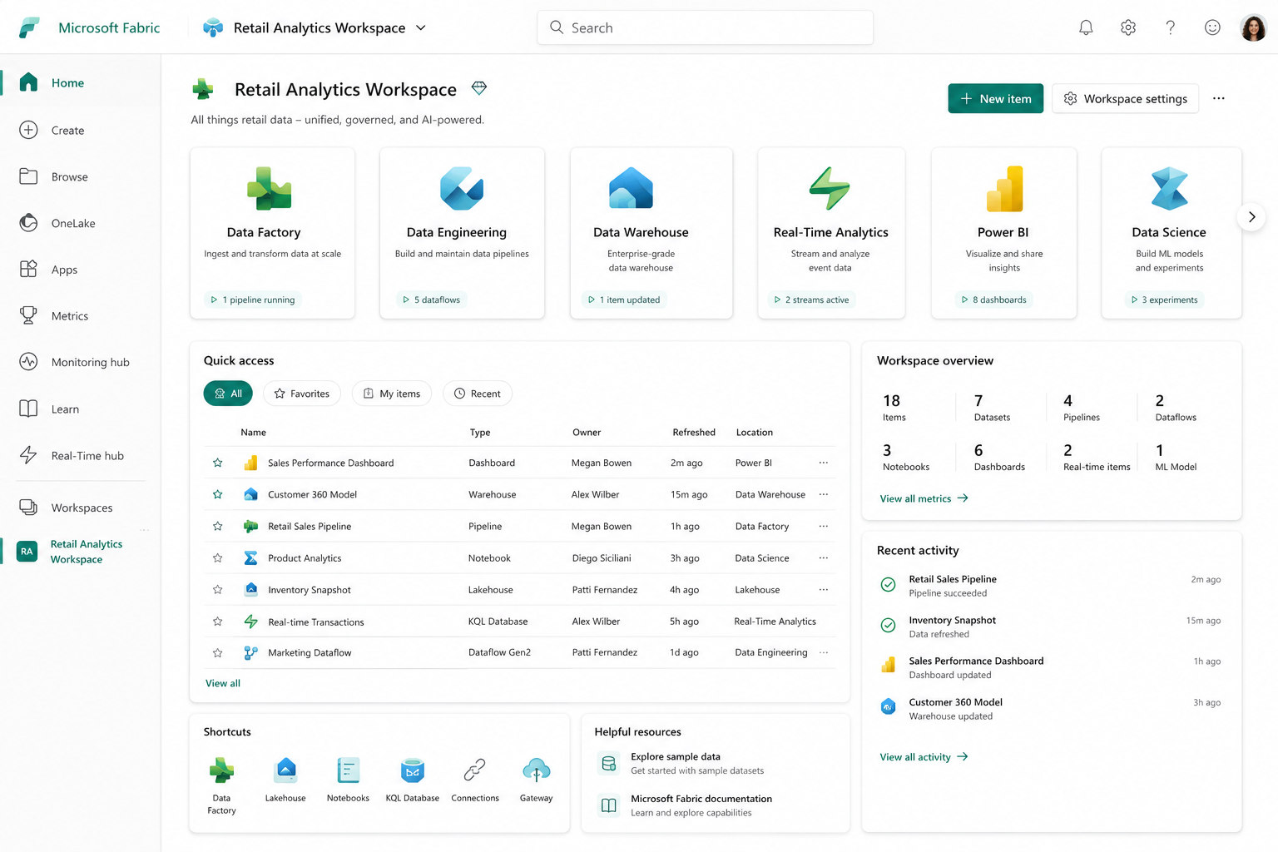Click in the Search field
Screen dimensions: 1278x852
[x=706, y=27]
